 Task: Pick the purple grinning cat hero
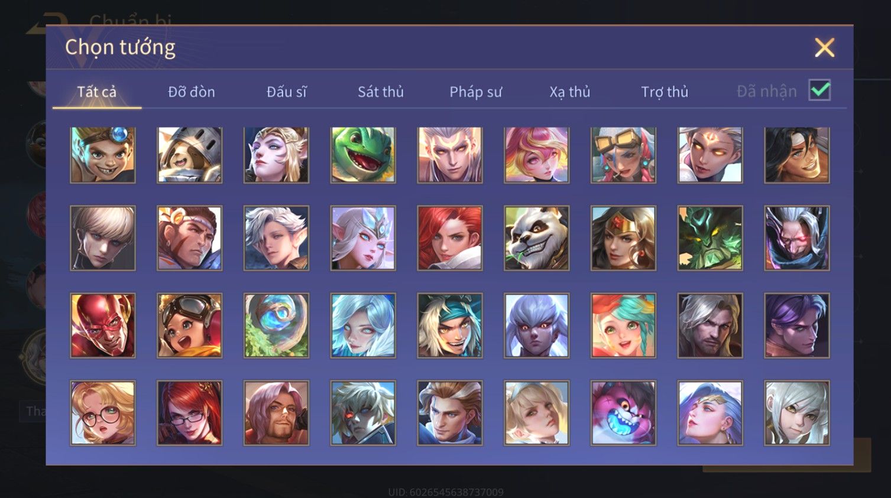click(623, 412)
